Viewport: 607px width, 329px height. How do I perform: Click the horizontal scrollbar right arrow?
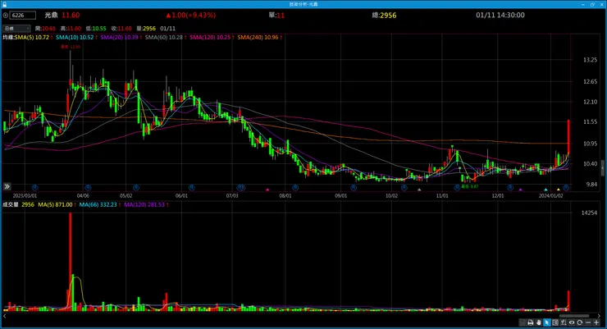[x=600, y=316]
